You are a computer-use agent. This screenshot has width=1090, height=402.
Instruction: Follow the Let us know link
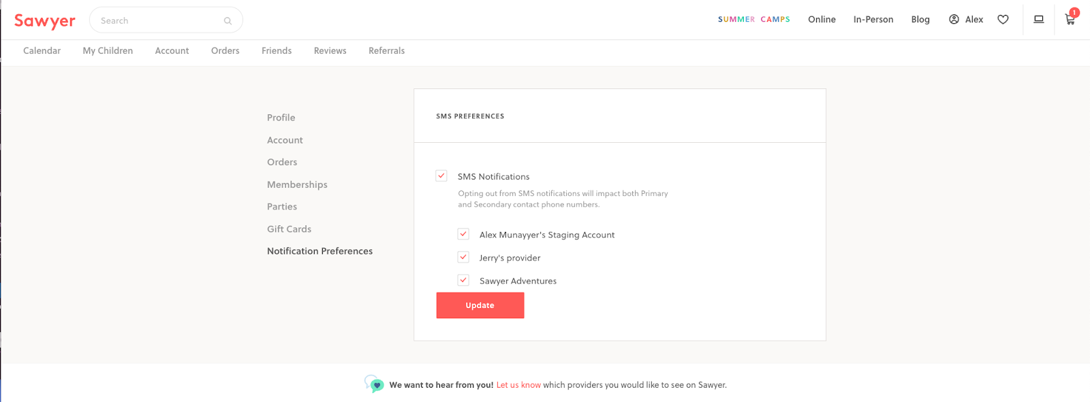[x=518, y=385]
